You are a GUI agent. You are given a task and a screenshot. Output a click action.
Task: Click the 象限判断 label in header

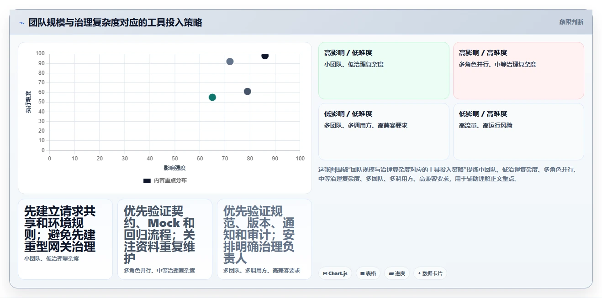pos(571,22)
